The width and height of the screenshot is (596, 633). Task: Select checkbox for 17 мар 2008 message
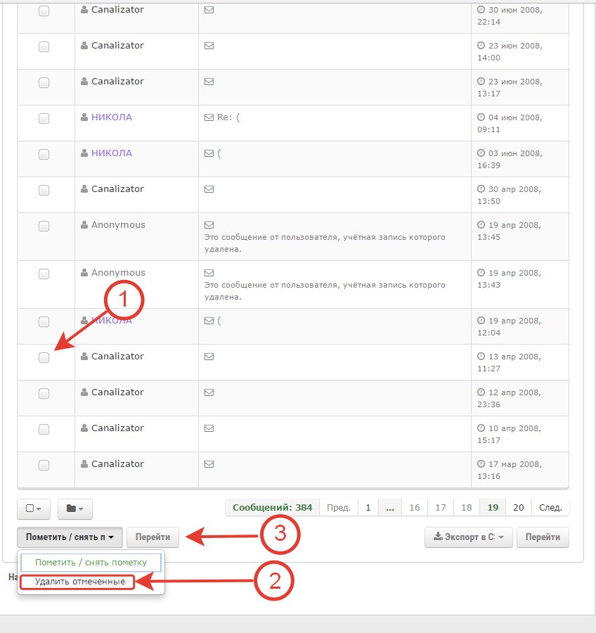(44, 465)
